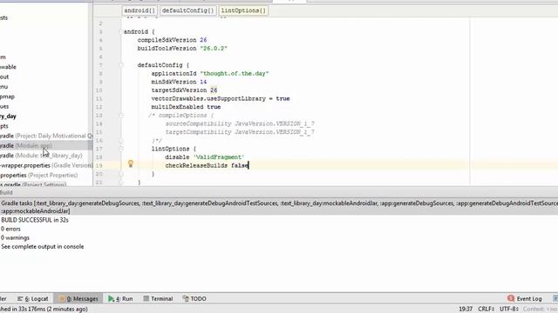Click the '0 errors' message line
This screenshot has height=313, width=558.
(10, 229)
